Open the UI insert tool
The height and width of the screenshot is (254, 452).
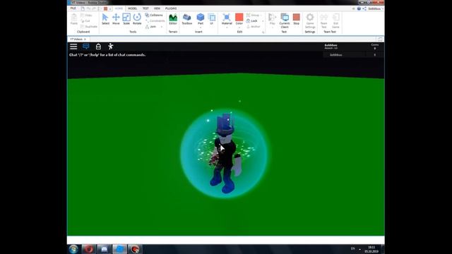[212, 19]
